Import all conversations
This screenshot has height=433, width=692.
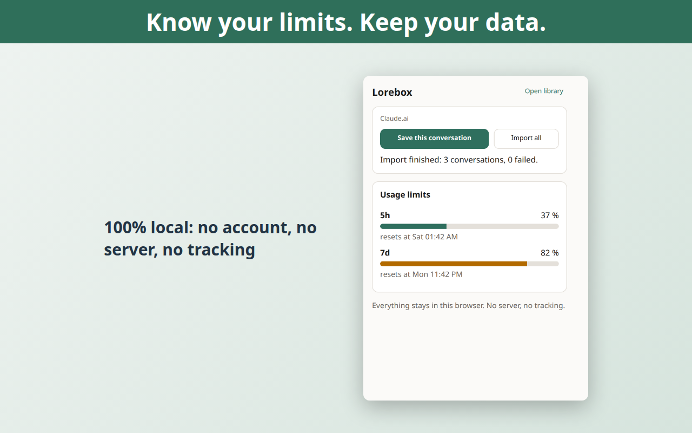(x=526, y=139)
